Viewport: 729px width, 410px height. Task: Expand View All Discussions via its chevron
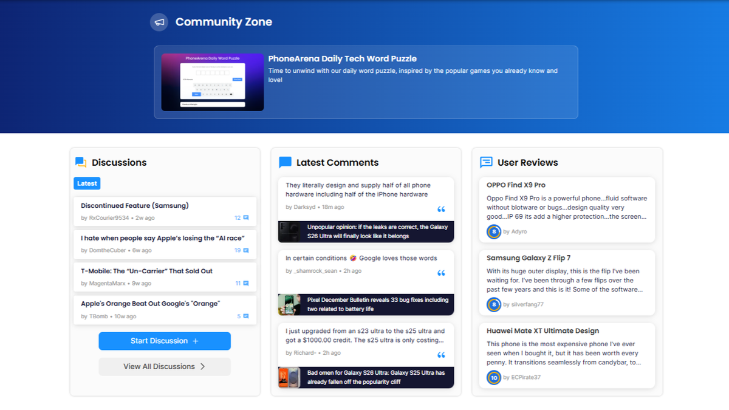pyautogui.click(x=203, y=366)
